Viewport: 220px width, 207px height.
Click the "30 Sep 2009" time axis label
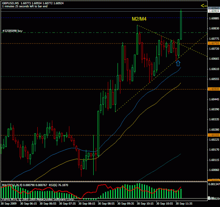(x=9, y=203)
